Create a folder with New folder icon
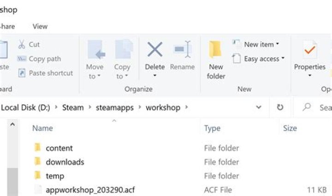 [215, 49]
